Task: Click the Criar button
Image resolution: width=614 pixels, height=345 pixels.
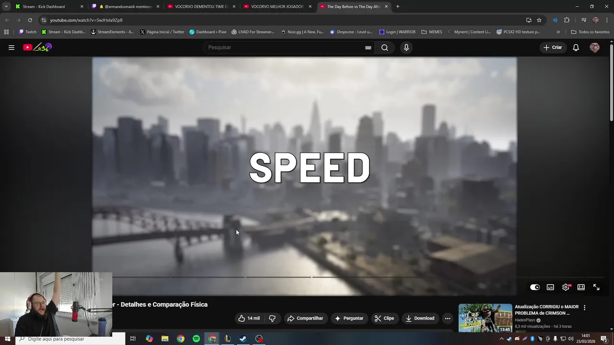Action: [553, 47]
